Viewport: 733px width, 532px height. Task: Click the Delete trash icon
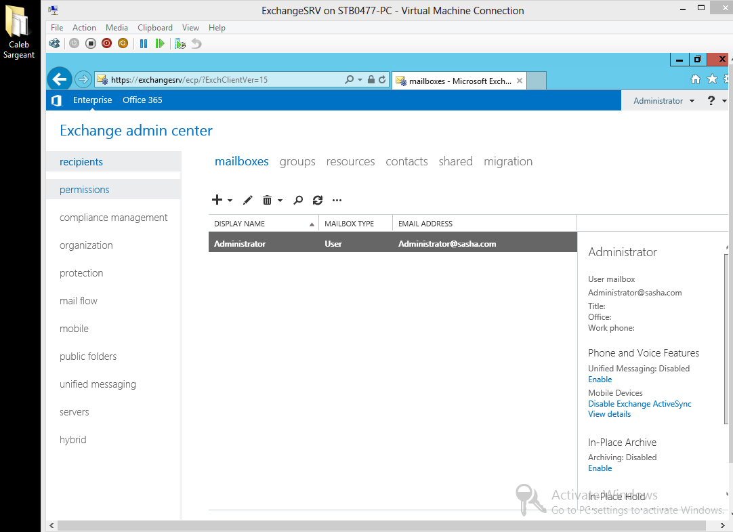pyautogui.click(x=267, y=200)
